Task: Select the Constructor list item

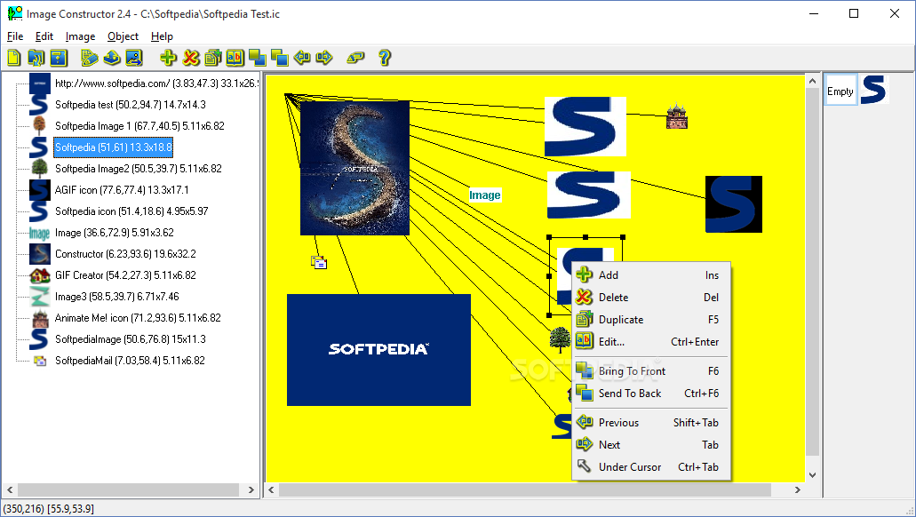Action: tap(125, 254)
